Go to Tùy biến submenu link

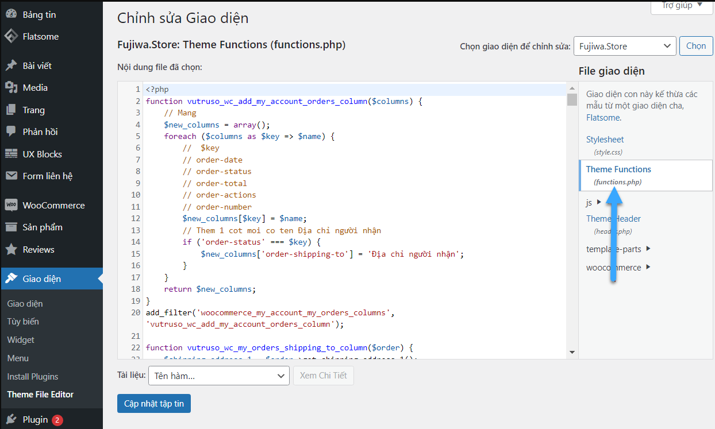pos(23,322)
